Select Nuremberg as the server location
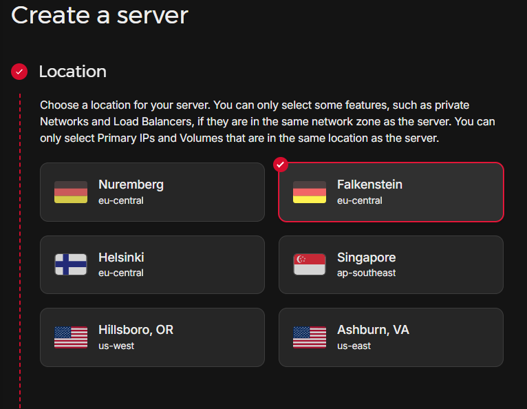The height and width of the screenshot is (409, 527). pos(152,192)
